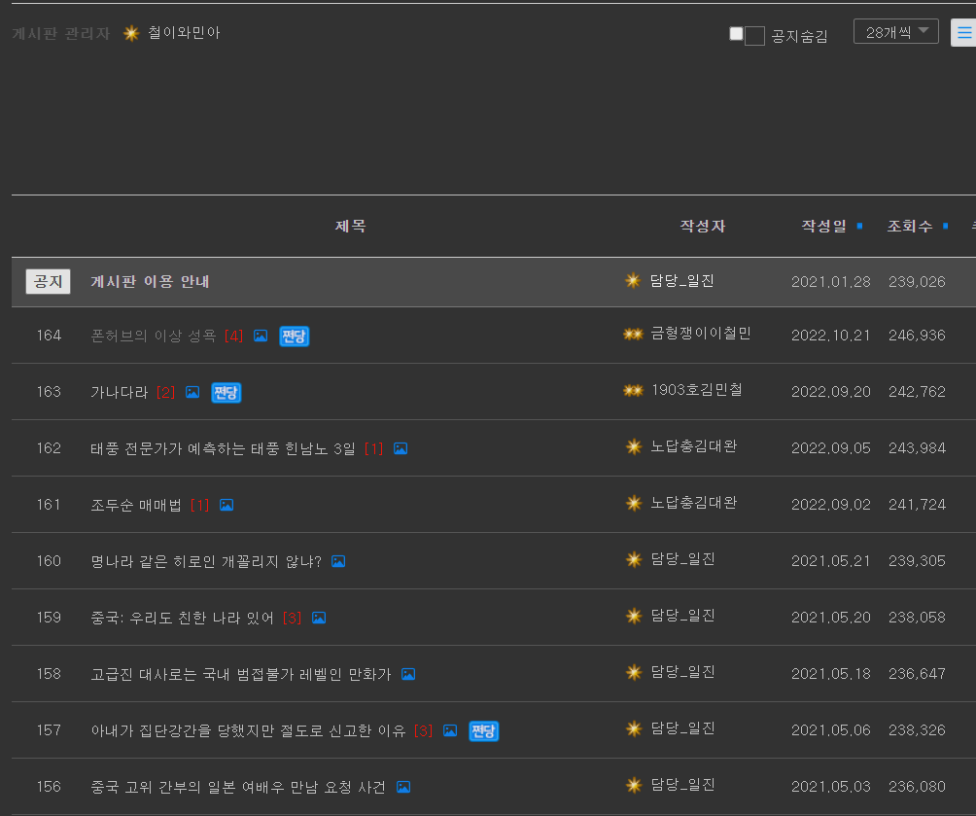Open comments [4] on post 164
976x816 pixels.
pyautogui.click(x=233, y=336)
